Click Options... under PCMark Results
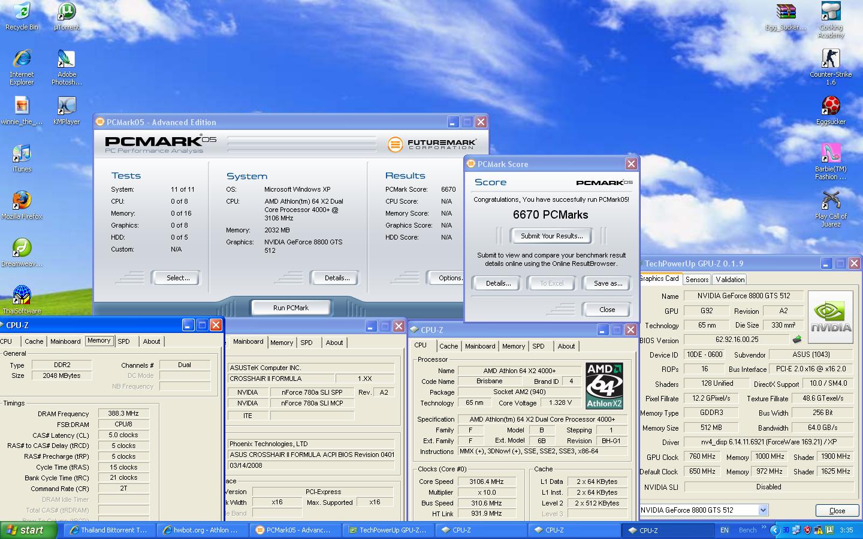 tap(446, 278)
